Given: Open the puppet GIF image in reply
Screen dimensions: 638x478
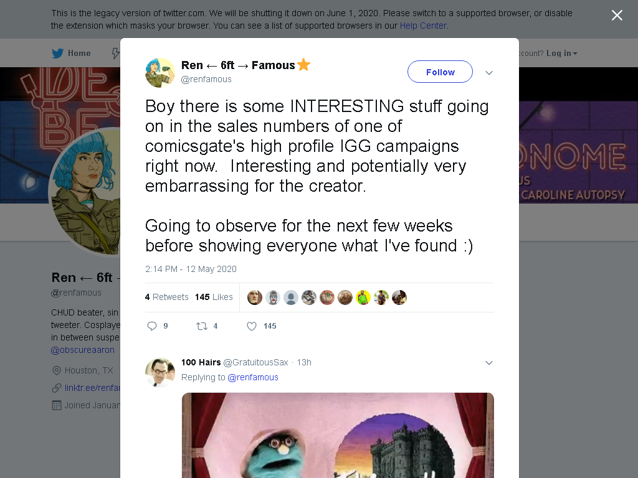Looking at the screenshot, I should [338, 435].
